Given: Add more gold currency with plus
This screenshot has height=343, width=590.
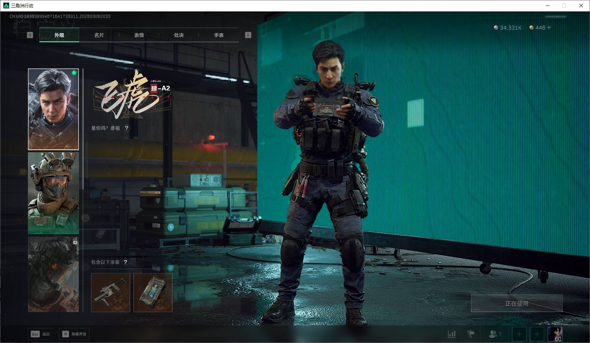Looking at the screenshot, I should [x=549, y=28].
